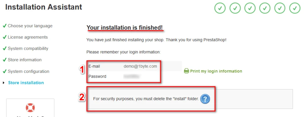Click the fourth green checkmark step circle
This screenshot has width=304, height=117.
click(265, 8)
